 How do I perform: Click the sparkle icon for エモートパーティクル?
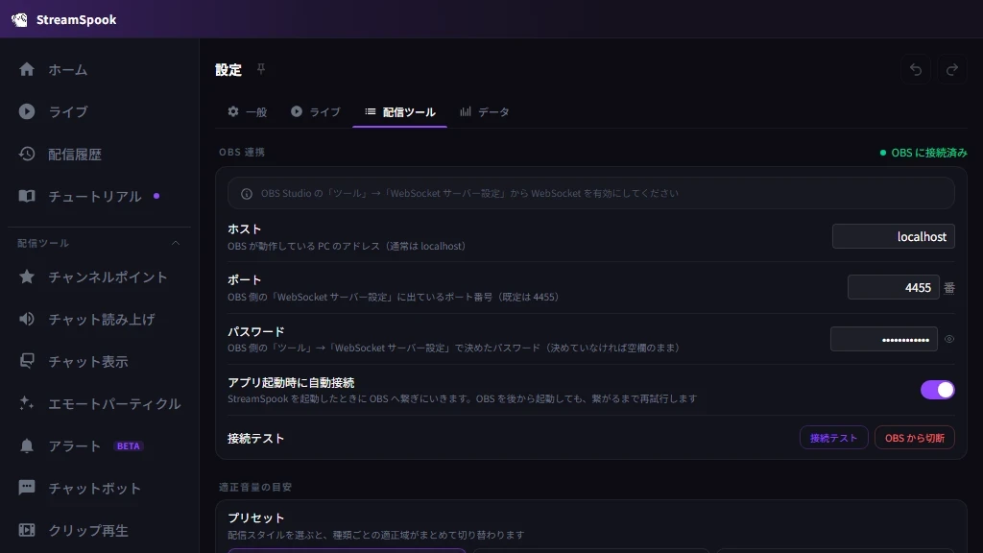26,403
